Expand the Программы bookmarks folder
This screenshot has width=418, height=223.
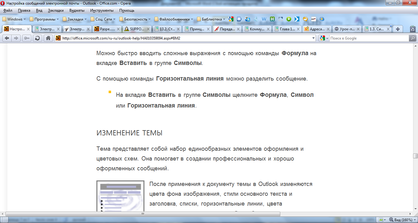click(44, 19)
